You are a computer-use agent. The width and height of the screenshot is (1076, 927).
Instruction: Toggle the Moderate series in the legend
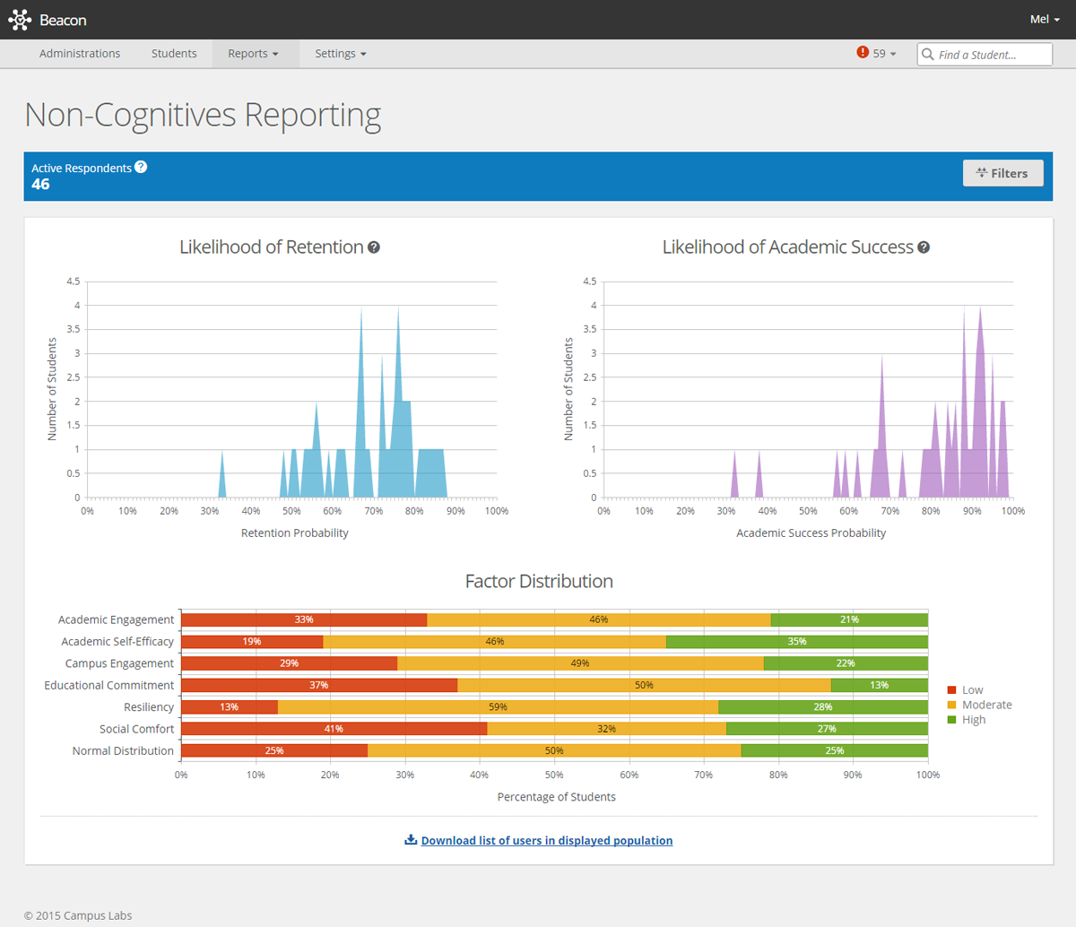click(x=983, y=705)
